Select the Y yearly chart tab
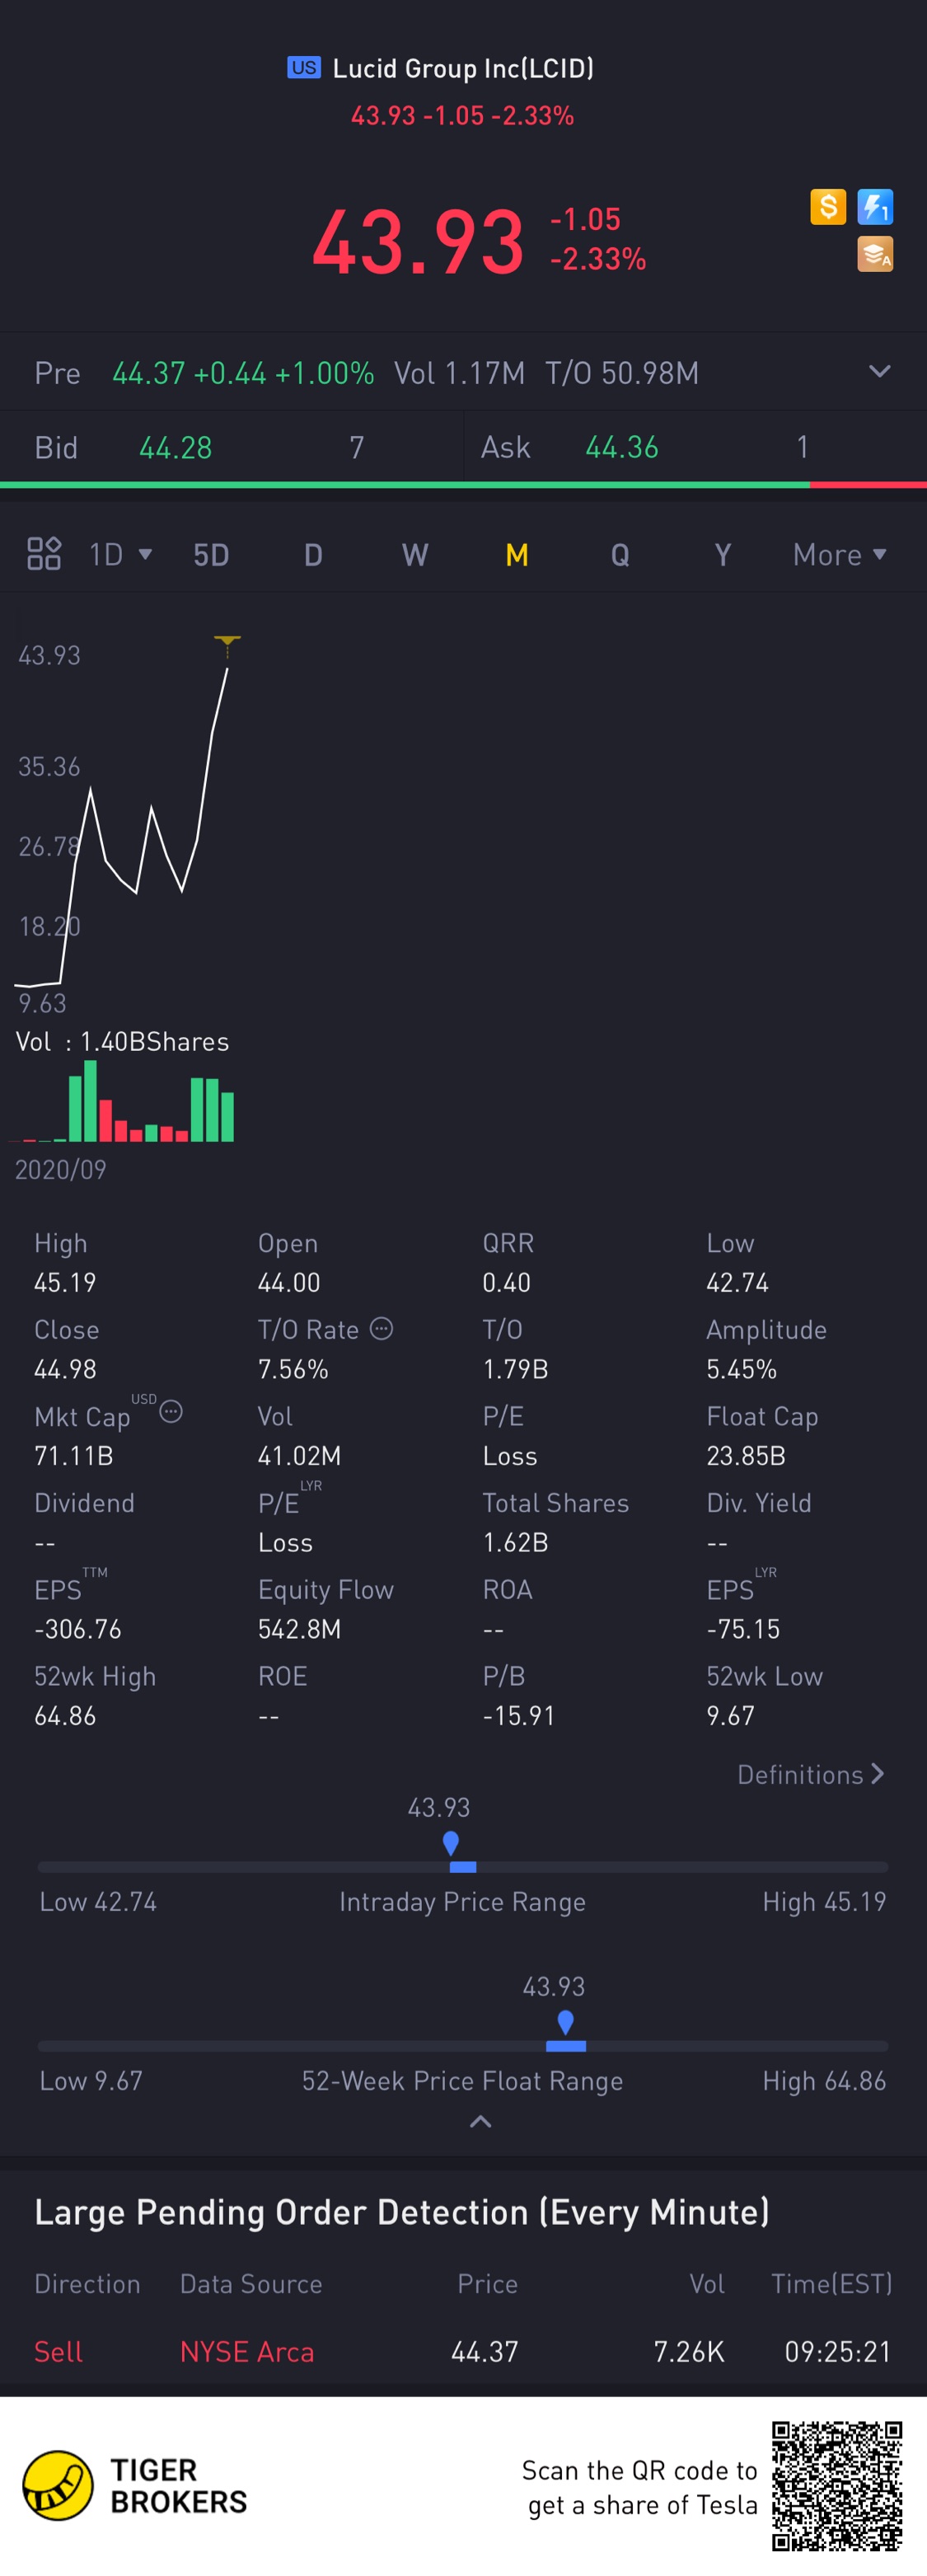Image resolution: width=927 pixels, height=2576 pixels. (x=723, y=554)
